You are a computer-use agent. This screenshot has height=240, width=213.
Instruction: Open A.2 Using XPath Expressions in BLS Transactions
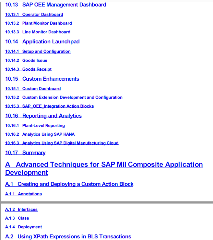coord(68,236)
